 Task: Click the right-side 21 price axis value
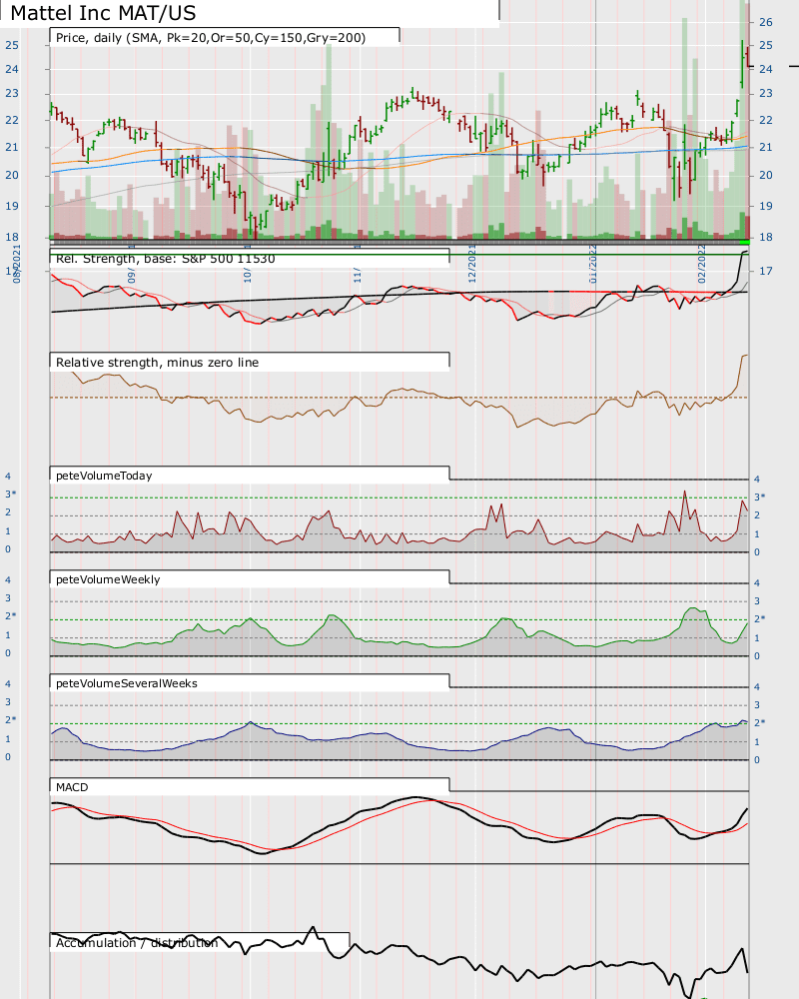pyautogui.click(x=766, y=147)
